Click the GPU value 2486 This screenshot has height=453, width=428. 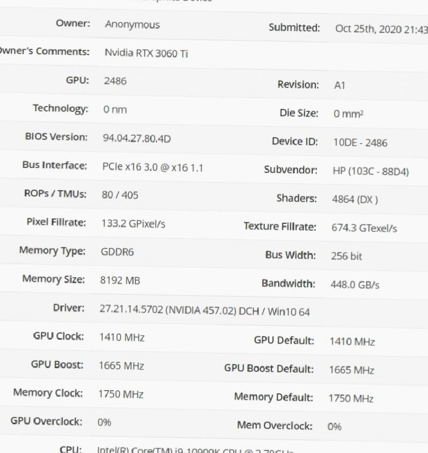pyautogui.click(x=115, y=81)
